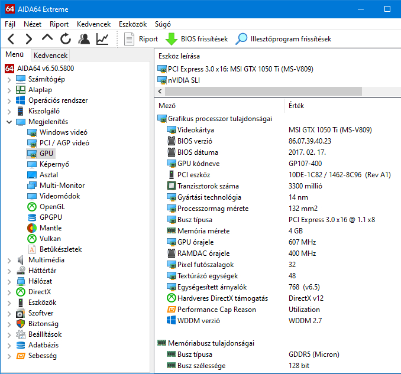Switch to the Kedvencek tab in the left panel

50,56
